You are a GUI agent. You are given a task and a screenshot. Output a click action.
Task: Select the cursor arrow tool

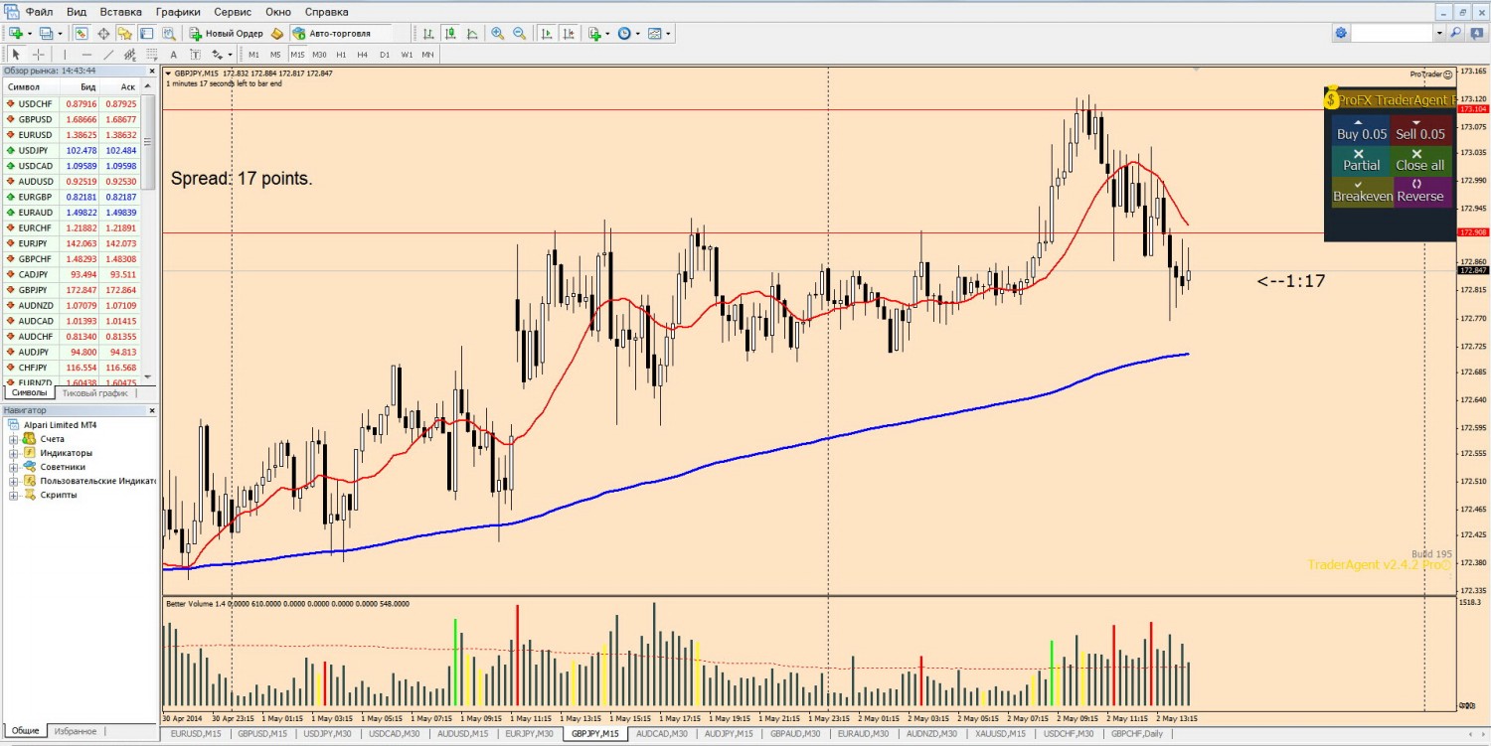pyautogui.click(x=16, y=55)
